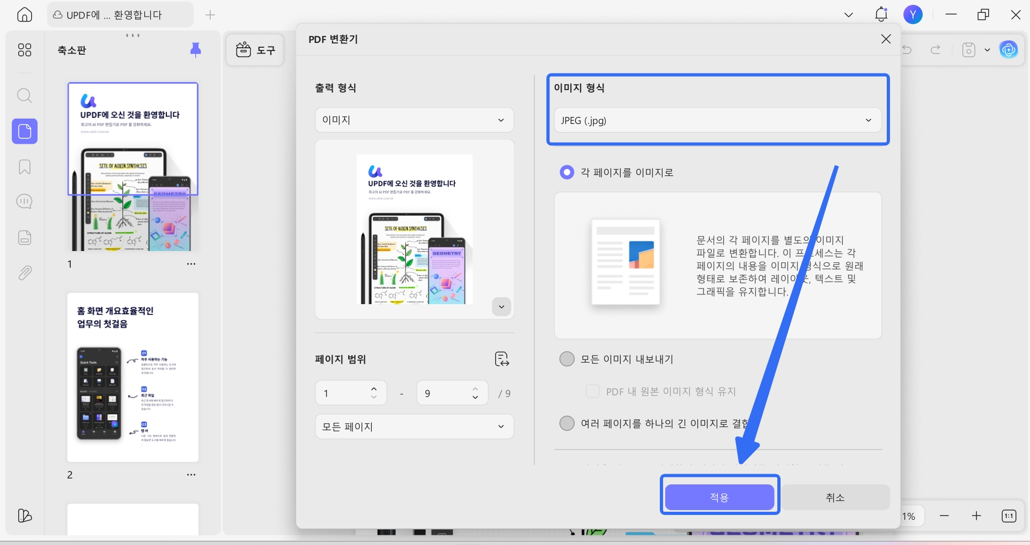Open the 출력 형식 dropdown showing 이미지
This screenshot has height=545, width=1030.
pos(414,120)
